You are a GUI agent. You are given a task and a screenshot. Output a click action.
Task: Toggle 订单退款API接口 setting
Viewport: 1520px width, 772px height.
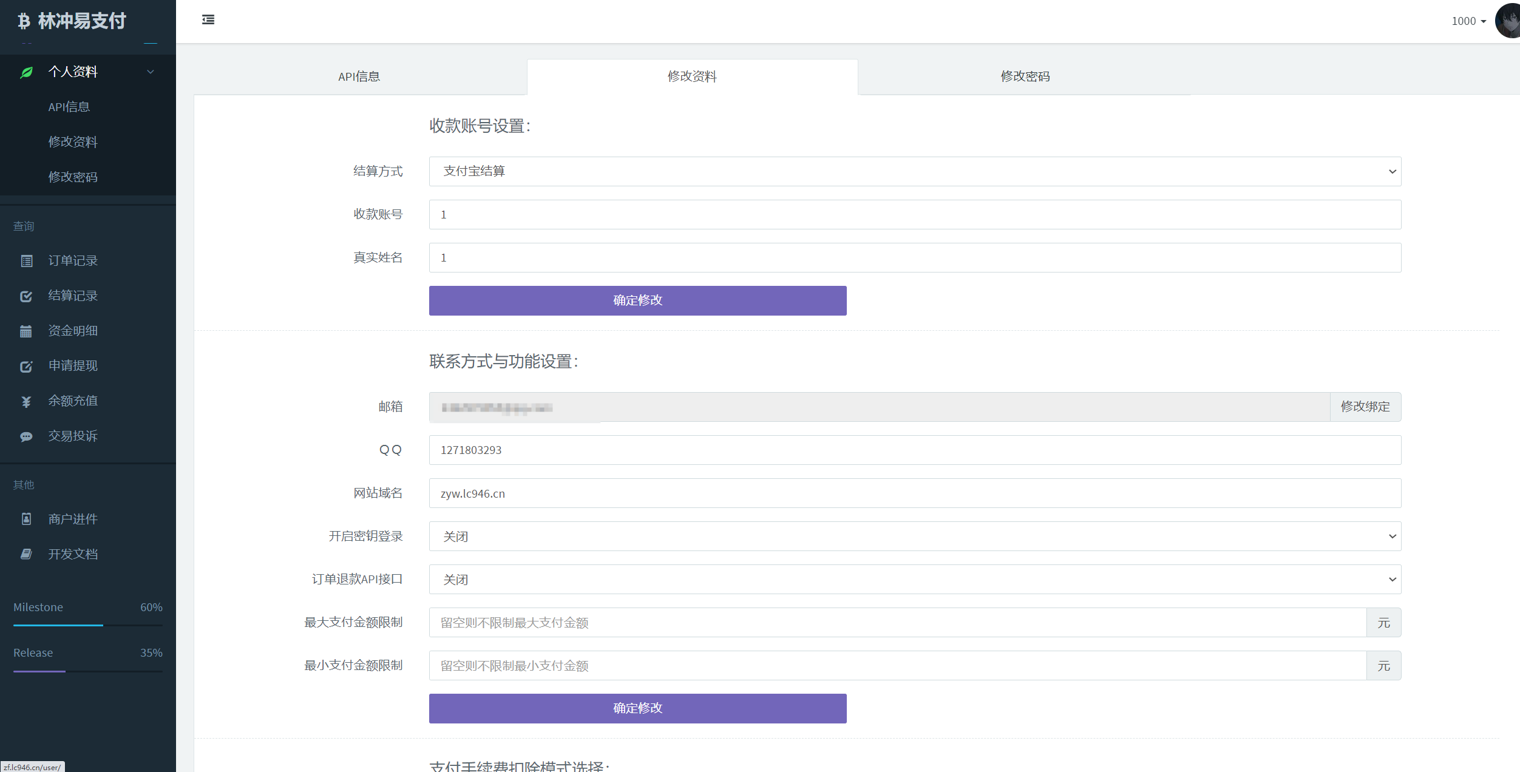point(914,579)
